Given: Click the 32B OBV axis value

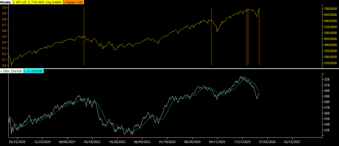Looking at the screenshot, I should (327, 79).
